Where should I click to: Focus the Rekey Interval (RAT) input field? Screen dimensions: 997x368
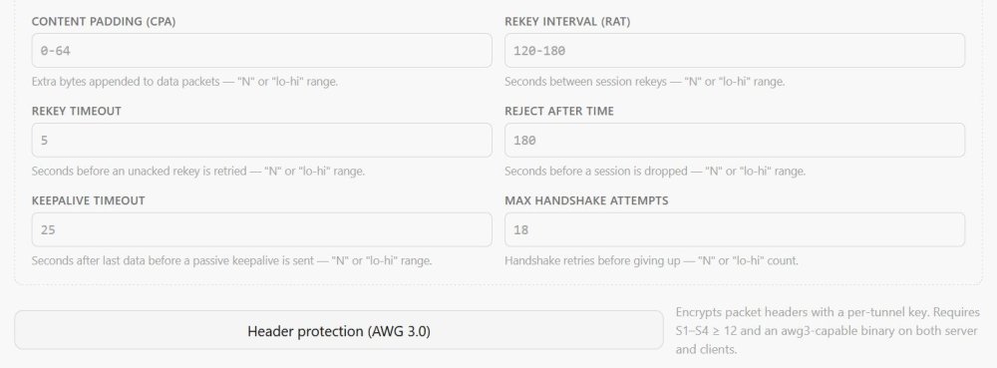735,50
